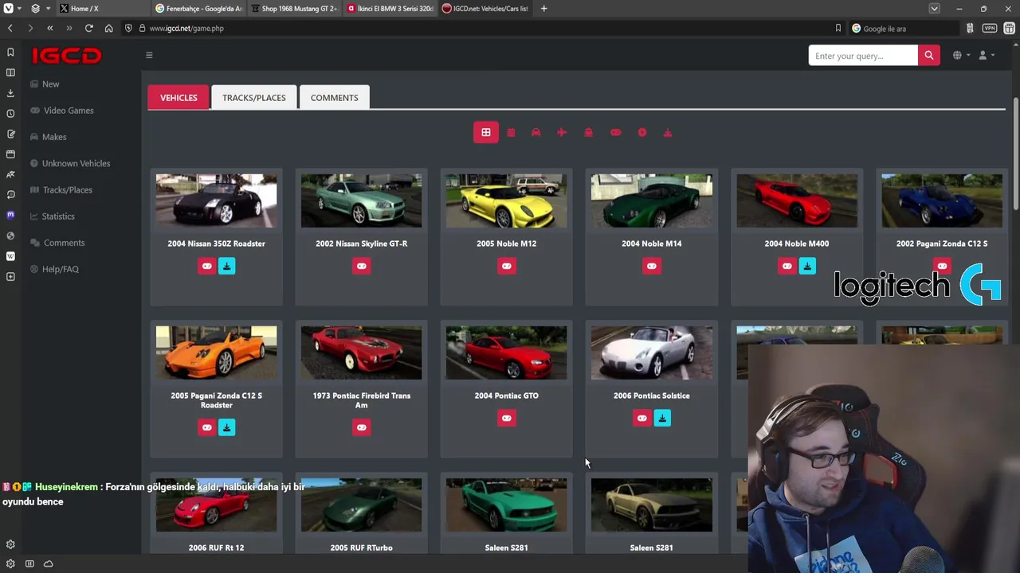Open the VPN button in browser toolbar
The height and width of the screenshot is (573, 1020).
point(990,28)
